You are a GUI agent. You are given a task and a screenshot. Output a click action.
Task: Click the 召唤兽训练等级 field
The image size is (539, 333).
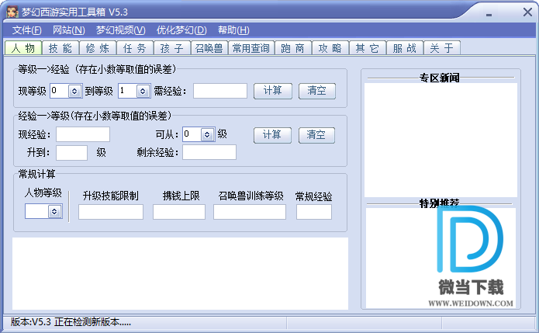[x=250, y=212]
